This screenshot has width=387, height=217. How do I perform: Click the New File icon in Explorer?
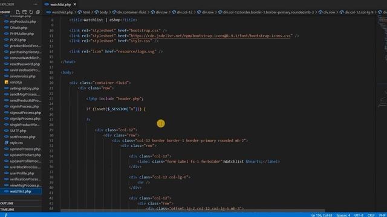point(18,12)
